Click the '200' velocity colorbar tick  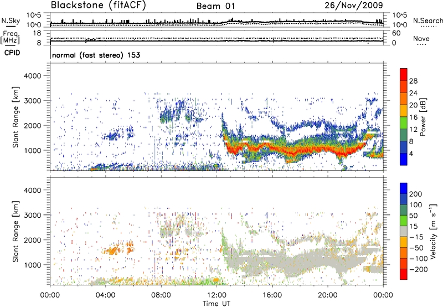click(416, 194)
